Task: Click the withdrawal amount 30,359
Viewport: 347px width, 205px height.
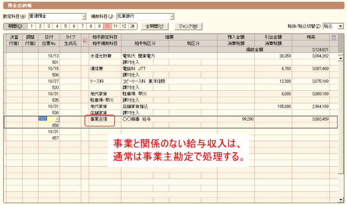Action: pos(285,56)
